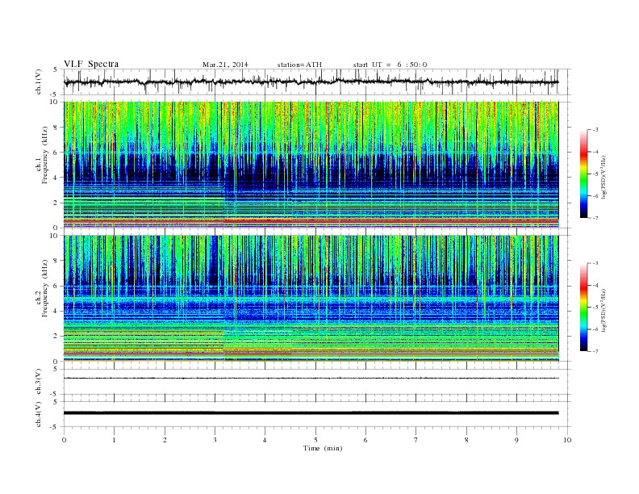Image resolution: width=639 pixels, height=494 pixels.
Task: Click the "start UT = 6 :50: 0" text
Action: click(390, 65)
